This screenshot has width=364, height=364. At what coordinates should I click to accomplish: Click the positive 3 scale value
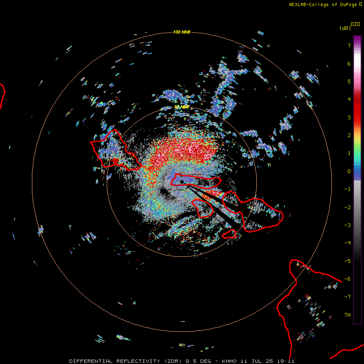[x=349, y=117]
